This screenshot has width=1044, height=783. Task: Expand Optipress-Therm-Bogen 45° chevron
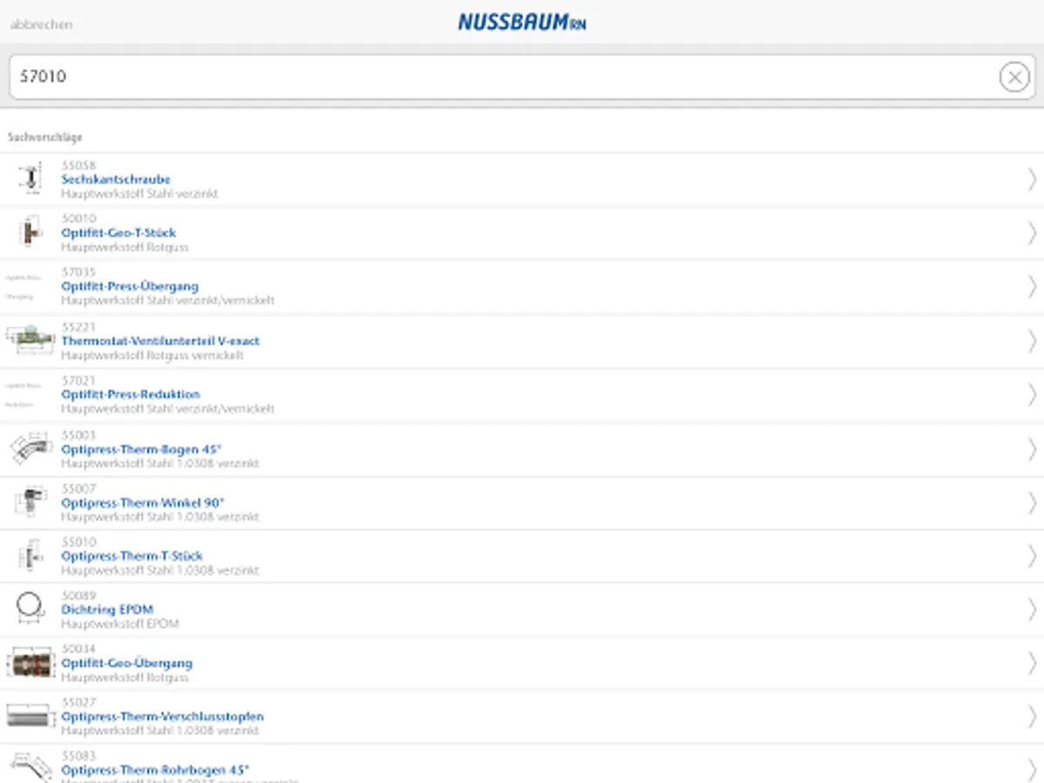click(1032, 449)
